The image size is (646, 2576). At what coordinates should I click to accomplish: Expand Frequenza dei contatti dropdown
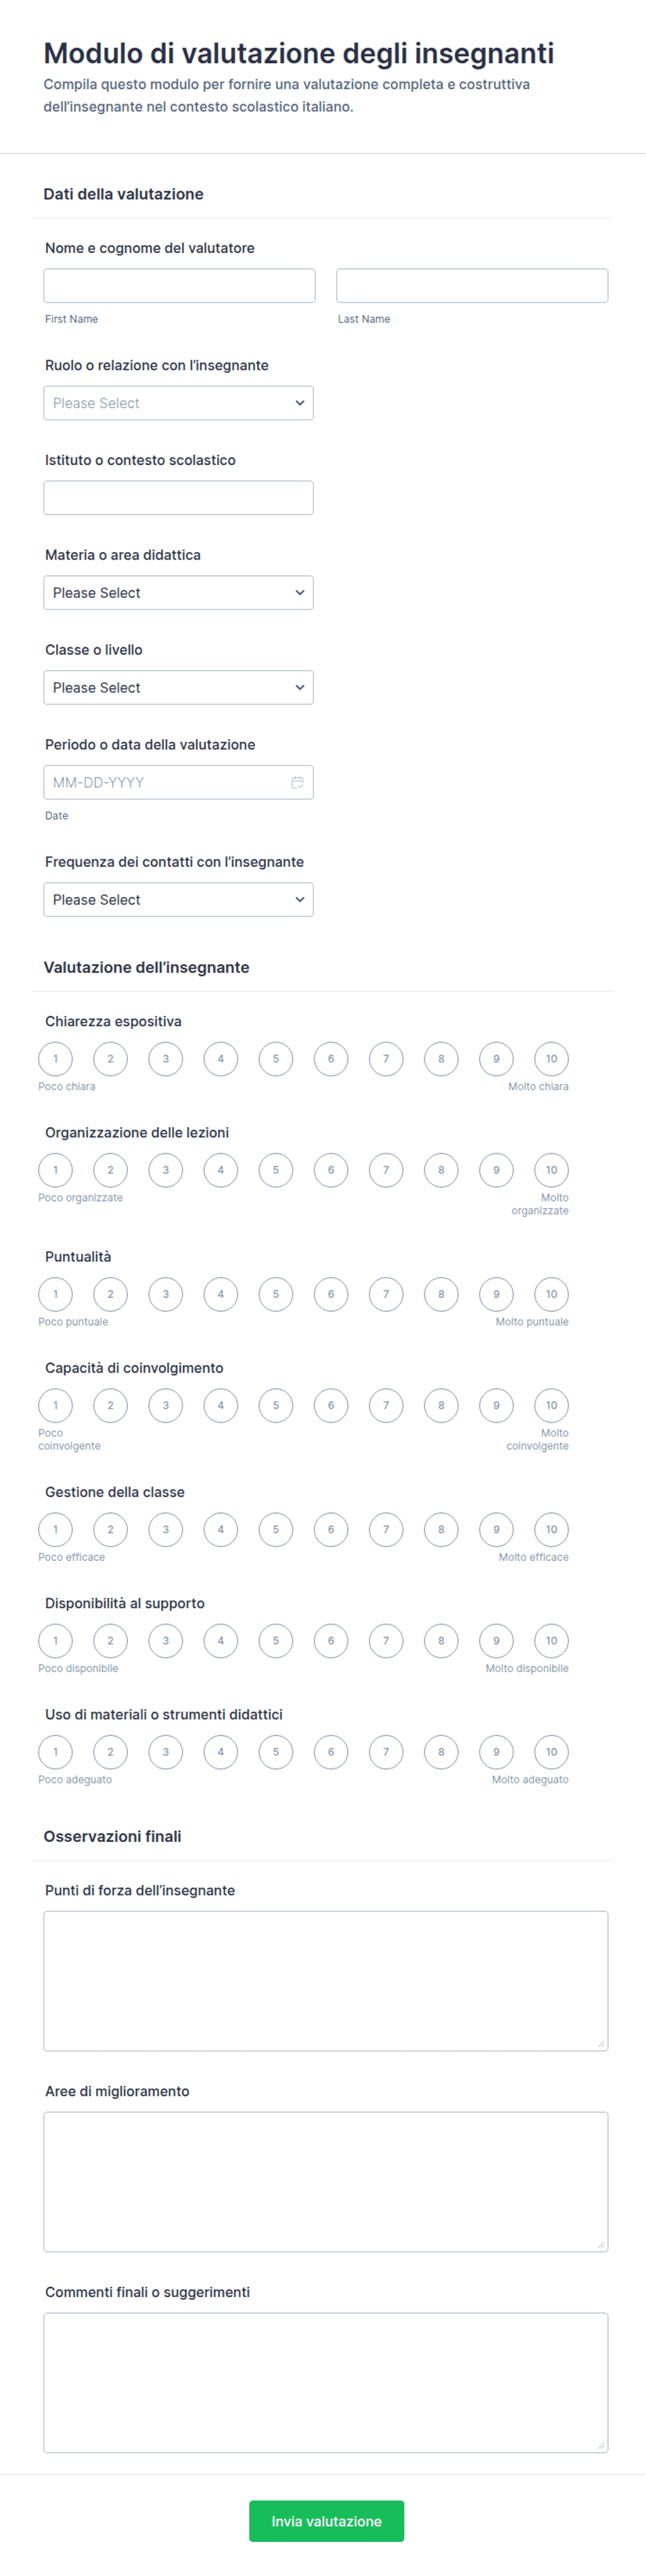[179, 900]
